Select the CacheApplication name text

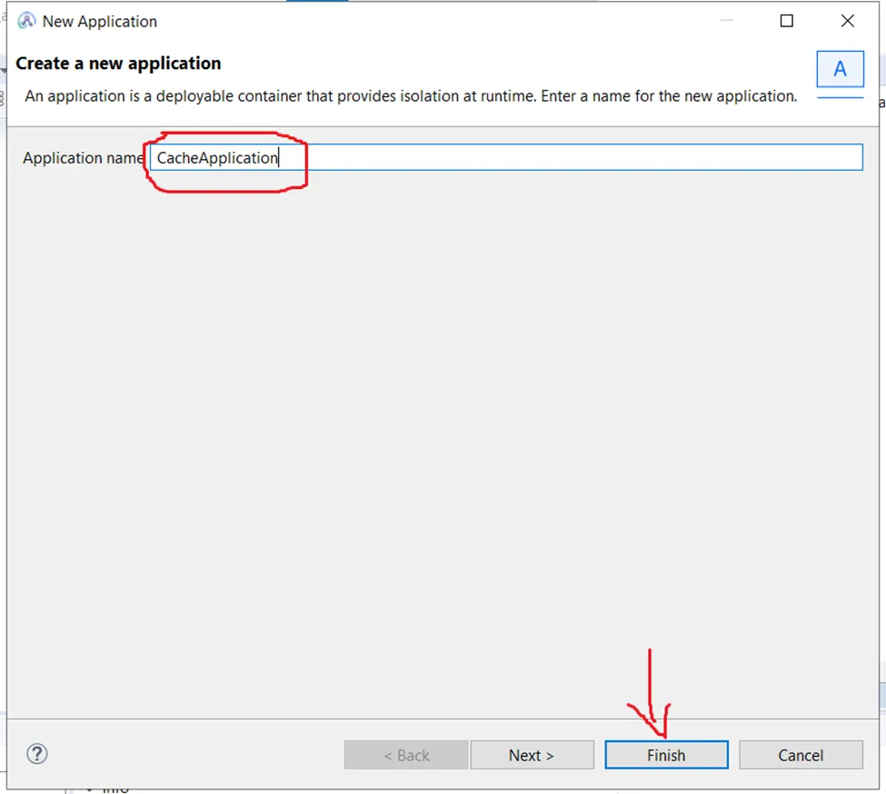[216, 157]
